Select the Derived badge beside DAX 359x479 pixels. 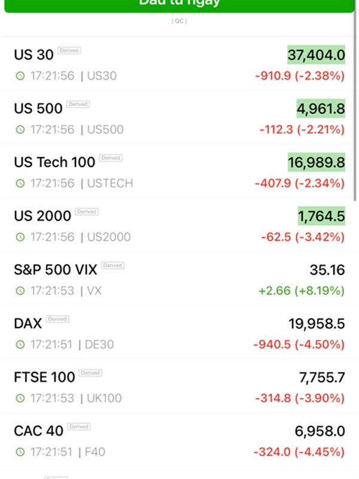point(57,319)
